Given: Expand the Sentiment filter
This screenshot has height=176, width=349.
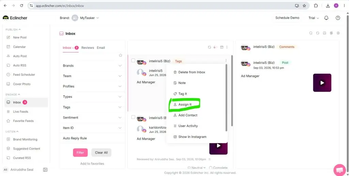Looking at the screenshot, I should click(92, 118).
